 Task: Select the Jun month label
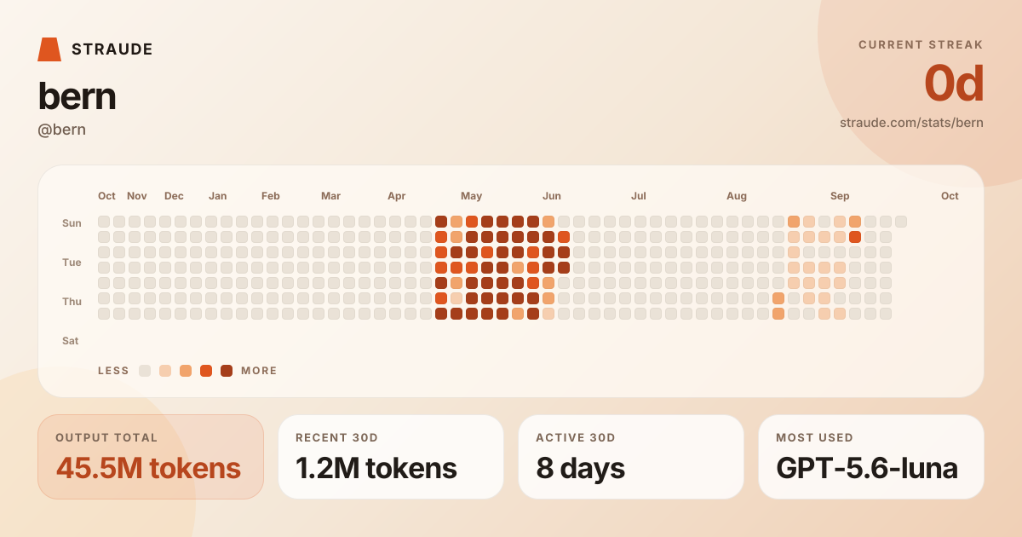pos(552,196)
